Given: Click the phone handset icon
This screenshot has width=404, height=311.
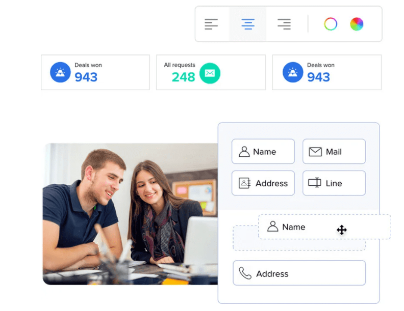Looking at the screenshot, I should [x=245, y=273].
